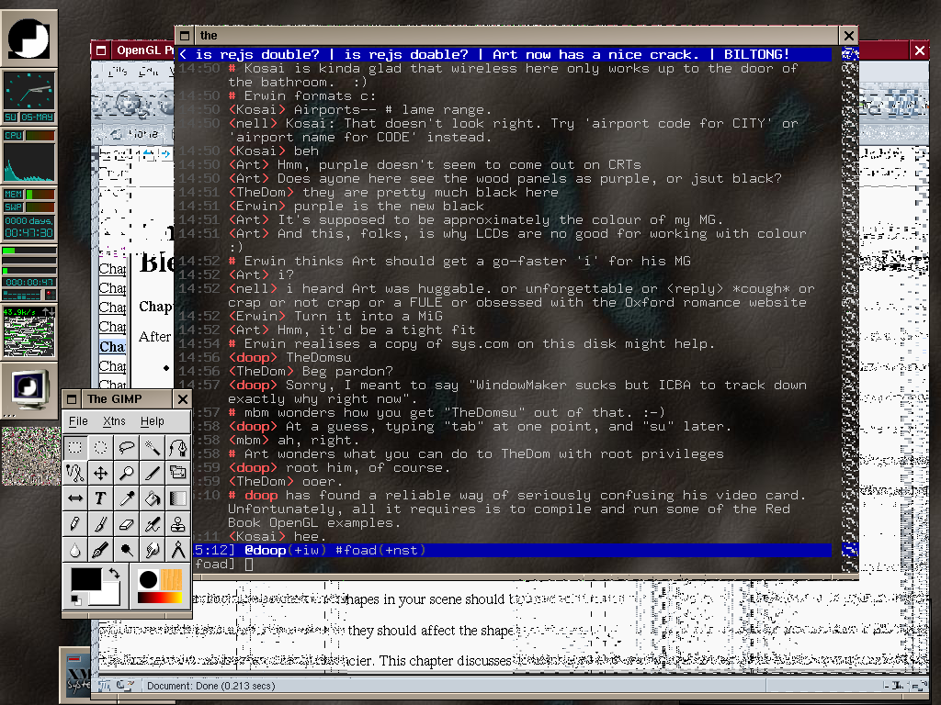Click the network traffic monitor applet
941x705 pixels.
tap(28, 332)
